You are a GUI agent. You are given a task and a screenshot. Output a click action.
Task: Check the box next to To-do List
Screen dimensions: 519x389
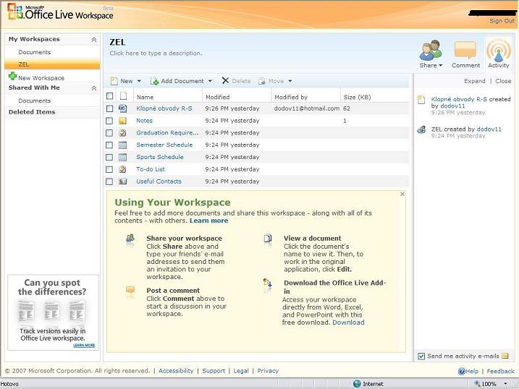coord(110,169)
